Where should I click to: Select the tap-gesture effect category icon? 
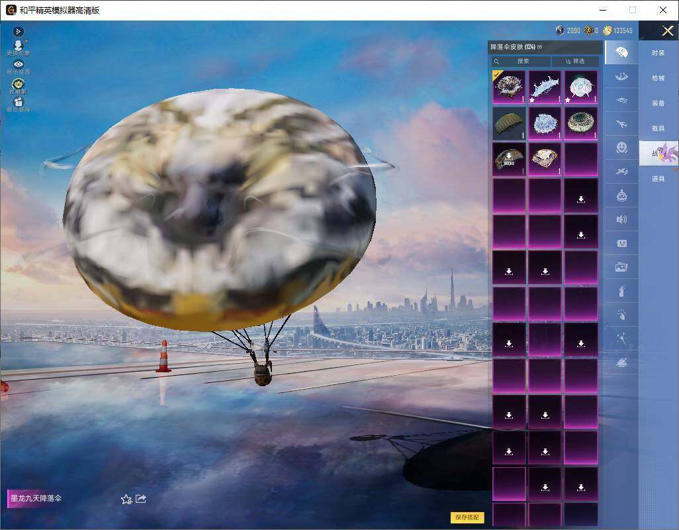(621, 315)
